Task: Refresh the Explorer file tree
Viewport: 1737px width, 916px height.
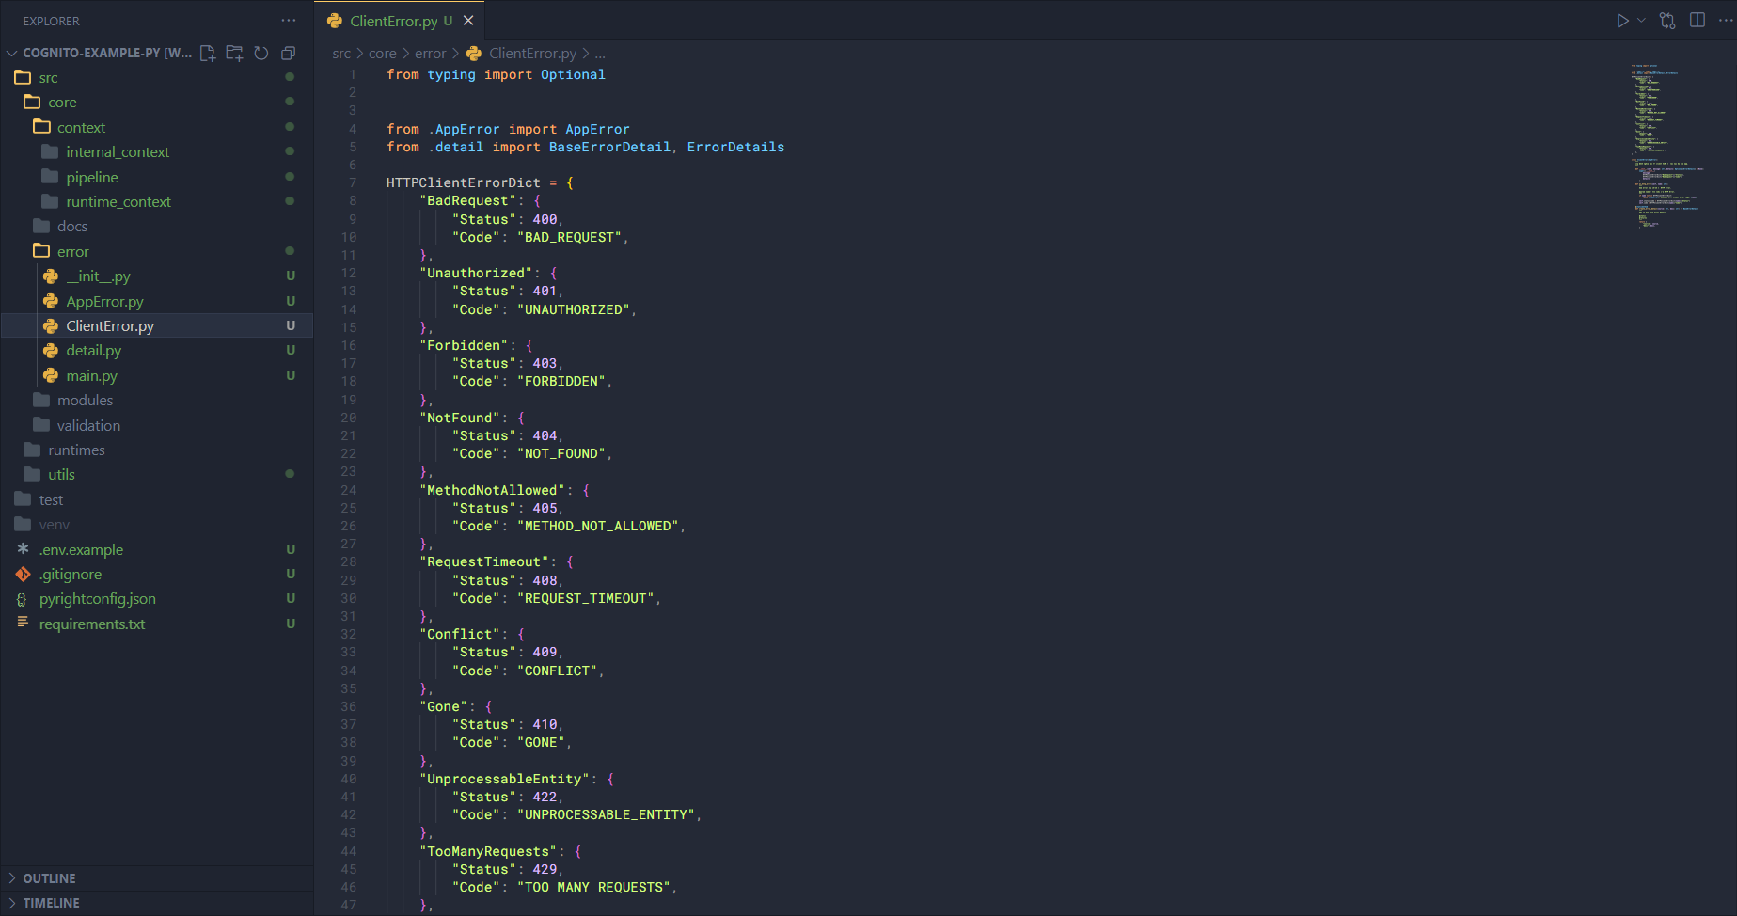Action: pos(261,54)
